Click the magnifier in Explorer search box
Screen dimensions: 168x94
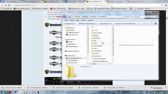[x=157, y=17]
